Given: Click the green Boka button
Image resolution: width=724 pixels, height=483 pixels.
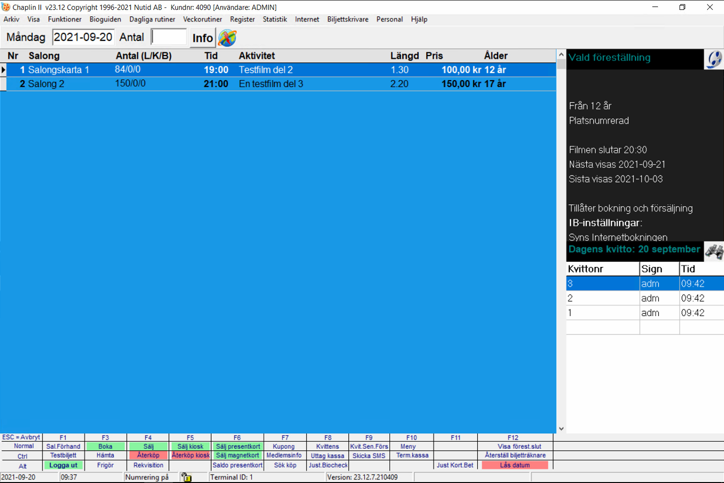Looking at the screenshot, I should 105,446.
